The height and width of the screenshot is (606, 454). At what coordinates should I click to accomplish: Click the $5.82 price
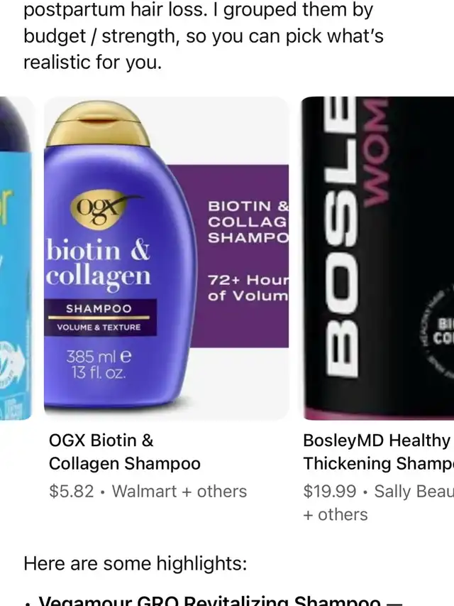click(x=72, y=492)
